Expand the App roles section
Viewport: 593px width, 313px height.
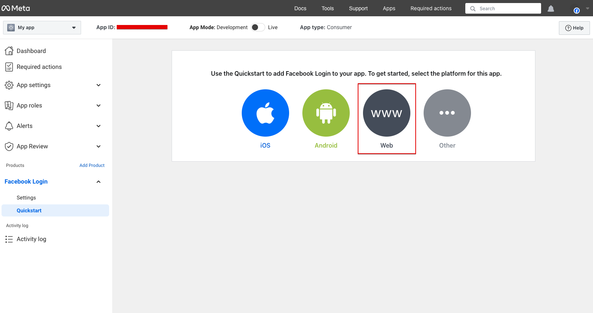(x=99, y=106)
